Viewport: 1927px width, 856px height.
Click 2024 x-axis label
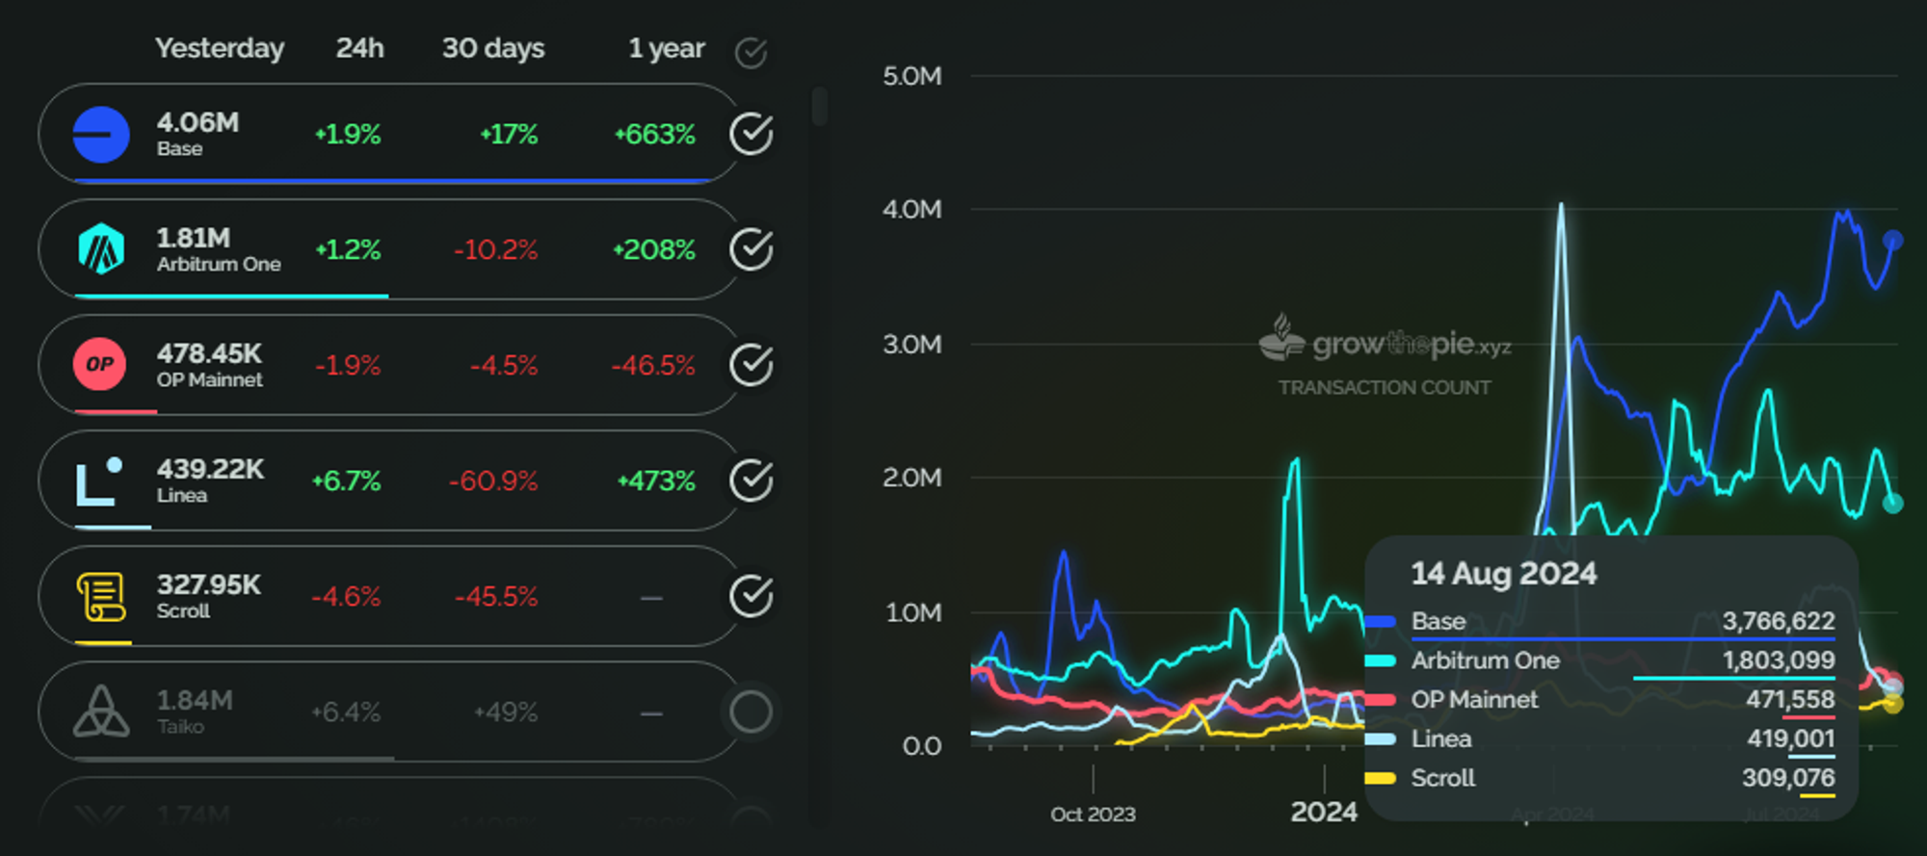coord(1324,813)
